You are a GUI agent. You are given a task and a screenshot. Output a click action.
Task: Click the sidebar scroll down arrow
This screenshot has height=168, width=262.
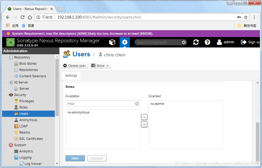[57, 164]
